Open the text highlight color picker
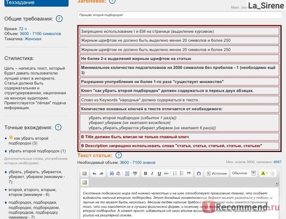The image size is (286, 219). (264, 173)
